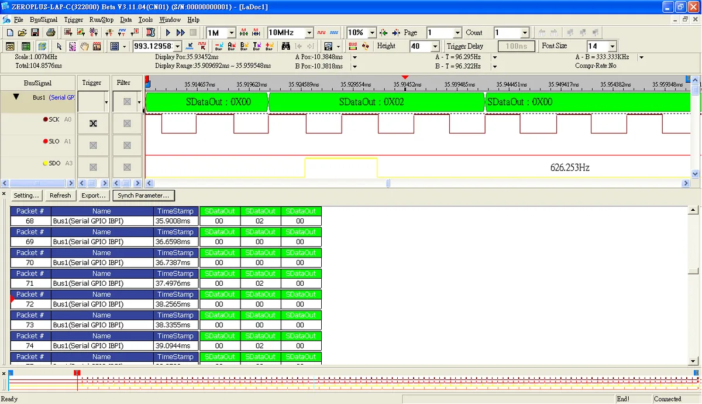This screenshot has width=702, height=404.
Task: Click the SDataOut : 0X02 bus segment
Action: click(x=377, y=102)
